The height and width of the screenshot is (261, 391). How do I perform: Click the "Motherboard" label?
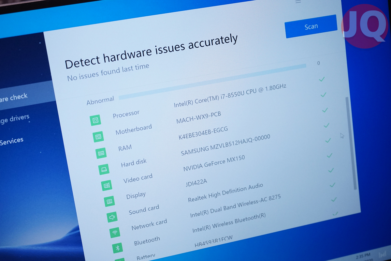(x=134, y=130)
